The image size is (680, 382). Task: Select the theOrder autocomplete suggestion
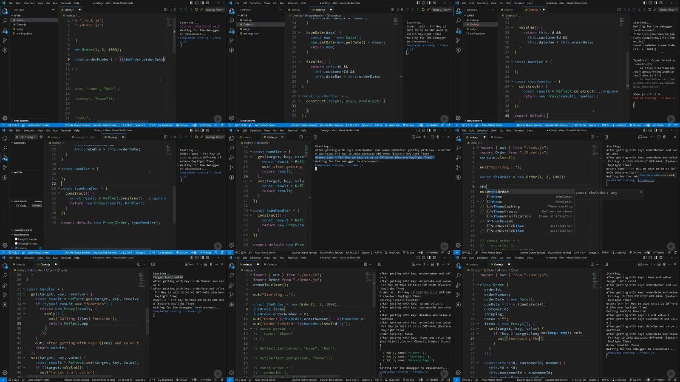click(500, 192)
